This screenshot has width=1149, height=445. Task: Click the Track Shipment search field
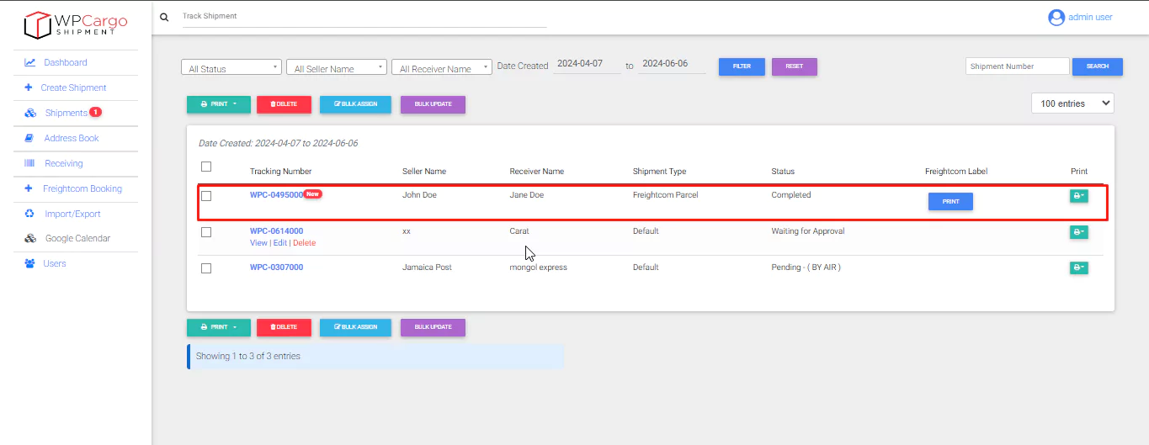(364, 16)
